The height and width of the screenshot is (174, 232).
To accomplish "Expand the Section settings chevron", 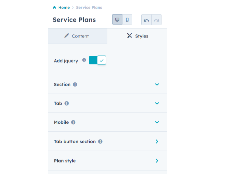I will 157,85.
